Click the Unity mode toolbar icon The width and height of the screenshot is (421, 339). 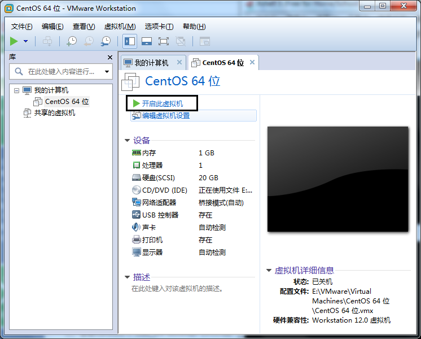181,41
